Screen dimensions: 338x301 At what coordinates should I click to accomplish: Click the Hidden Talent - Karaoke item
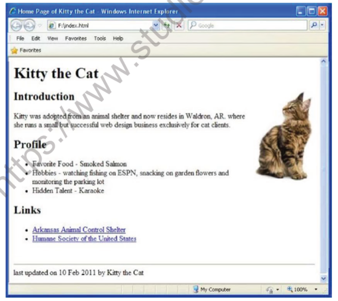pyautogui.click(x=68, y=191)
